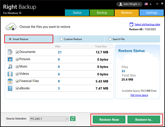The image size is (165, 127).
Task: Click the Files column header
Action: (x=58, y=47)
